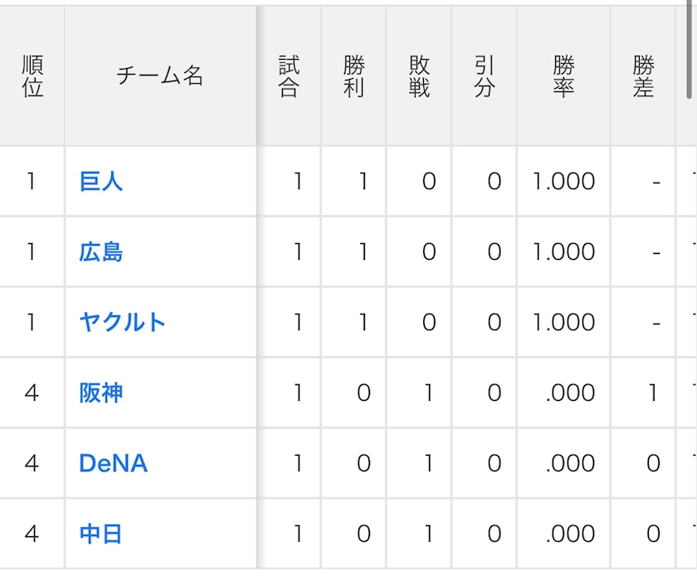Select the 勝率 column header
Viewport: 697px width, 586px height.
pyautogui.click(x=563, y=76)
